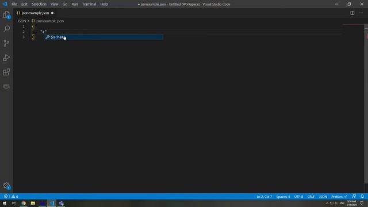Open the Run and Debug view
The height and width of the screenshot is (207, 368).
coord(6,57)
